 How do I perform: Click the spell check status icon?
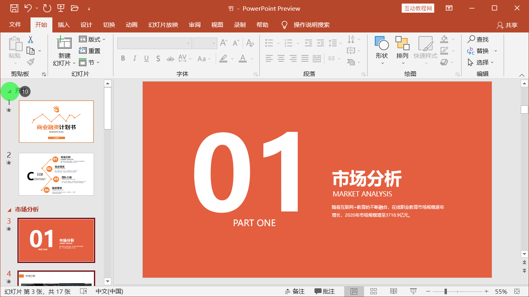[84, 291]
